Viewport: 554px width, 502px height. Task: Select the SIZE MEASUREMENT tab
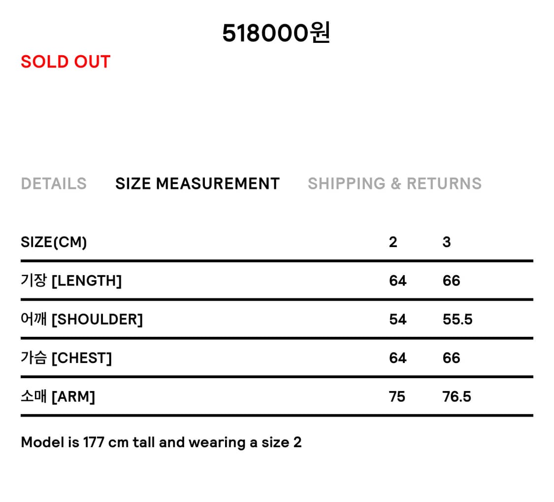pos(197,183)
